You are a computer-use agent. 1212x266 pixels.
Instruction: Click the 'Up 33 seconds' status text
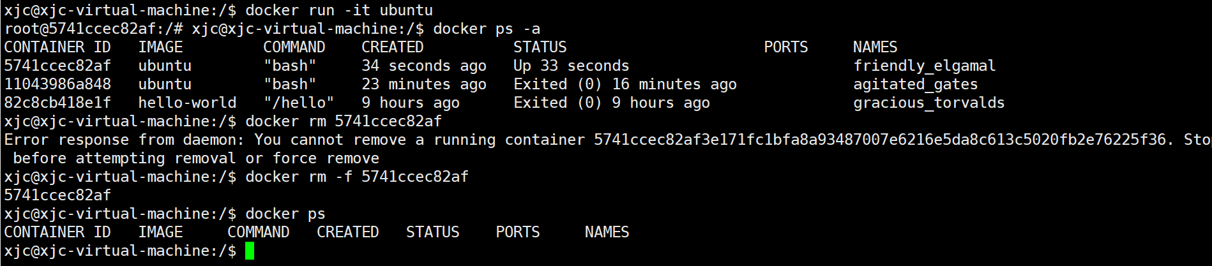(x=571, y=66)
